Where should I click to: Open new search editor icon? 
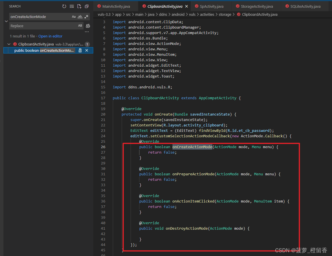(79, 6)
